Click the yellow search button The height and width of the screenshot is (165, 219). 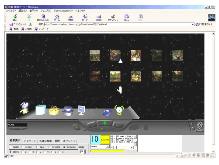105,140
